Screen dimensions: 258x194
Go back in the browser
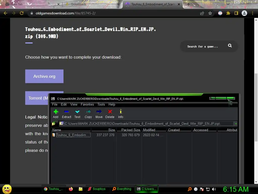click(x=6, y=13)
